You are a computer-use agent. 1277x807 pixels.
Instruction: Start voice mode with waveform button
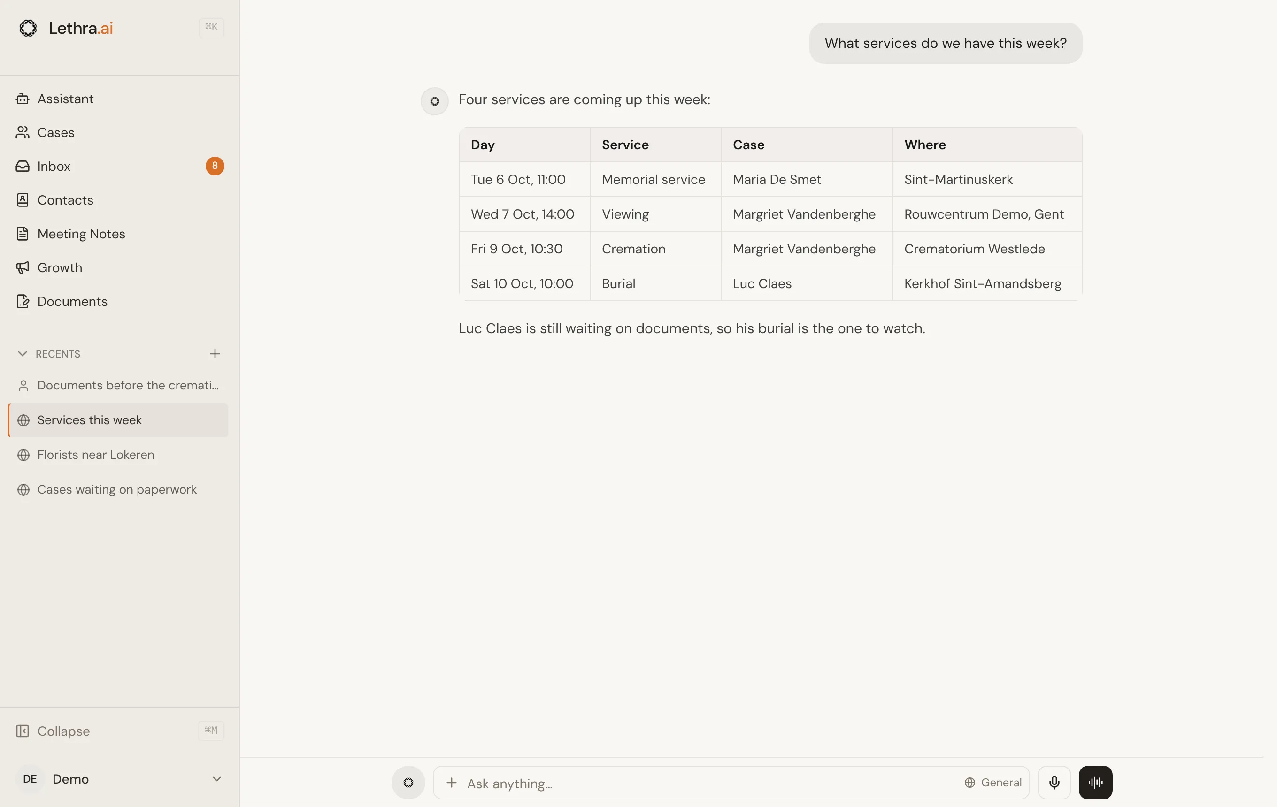[1096, 782]
